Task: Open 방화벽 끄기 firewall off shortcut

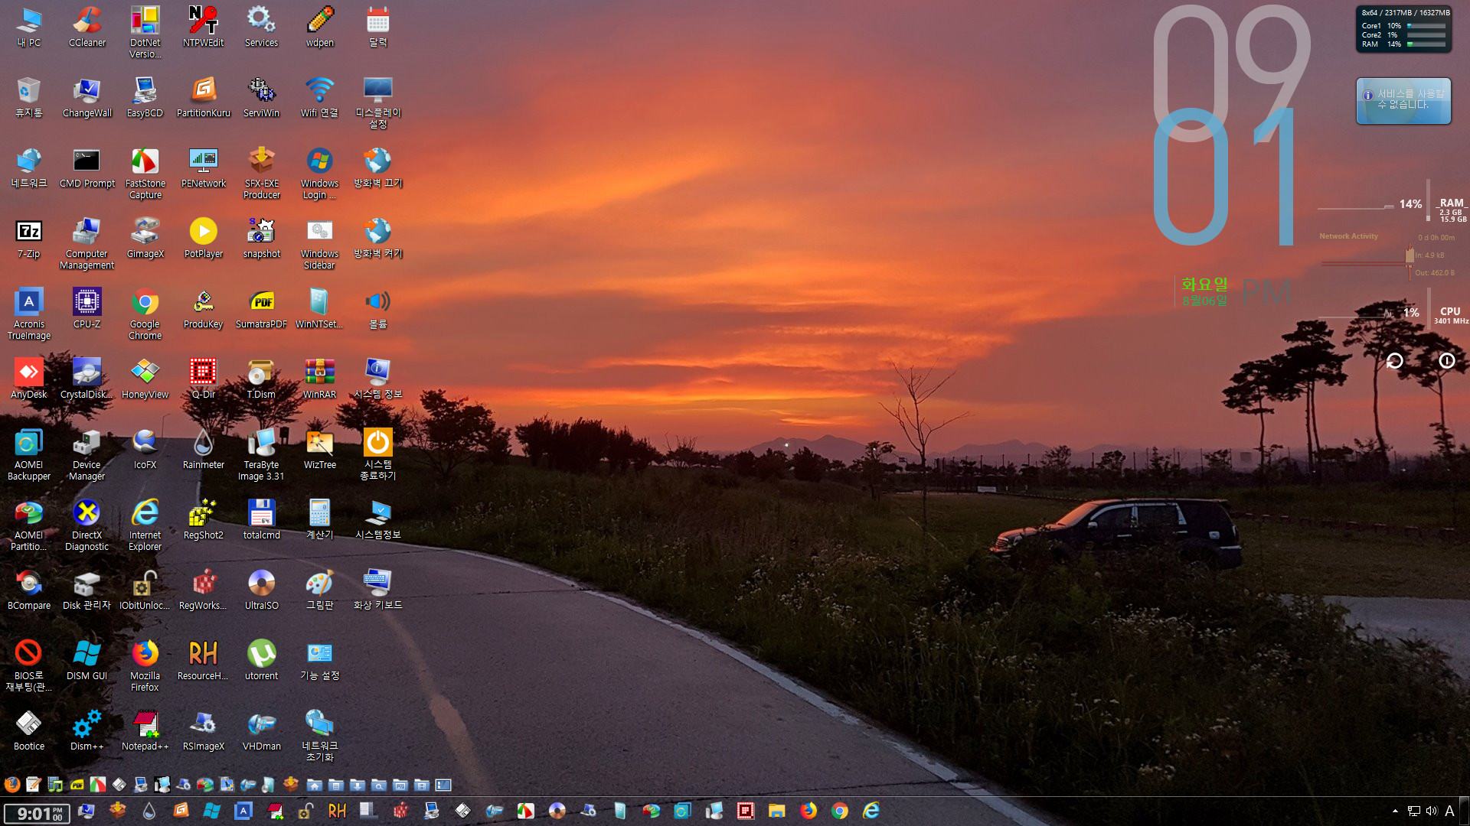Action: [377, 168]
